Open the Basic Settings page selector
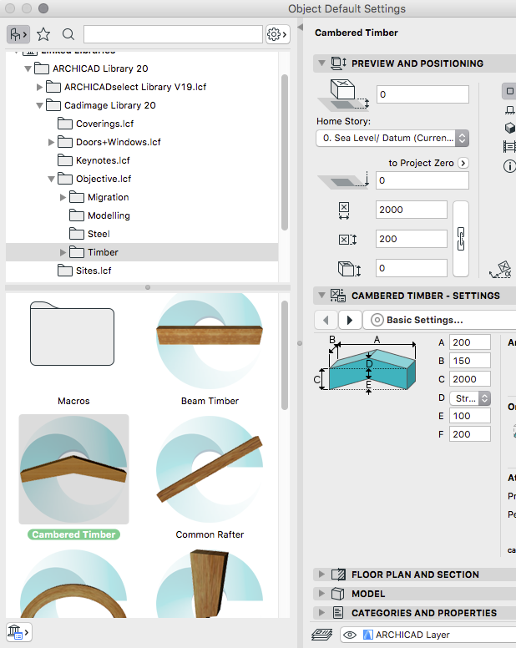 click(439, 320)
